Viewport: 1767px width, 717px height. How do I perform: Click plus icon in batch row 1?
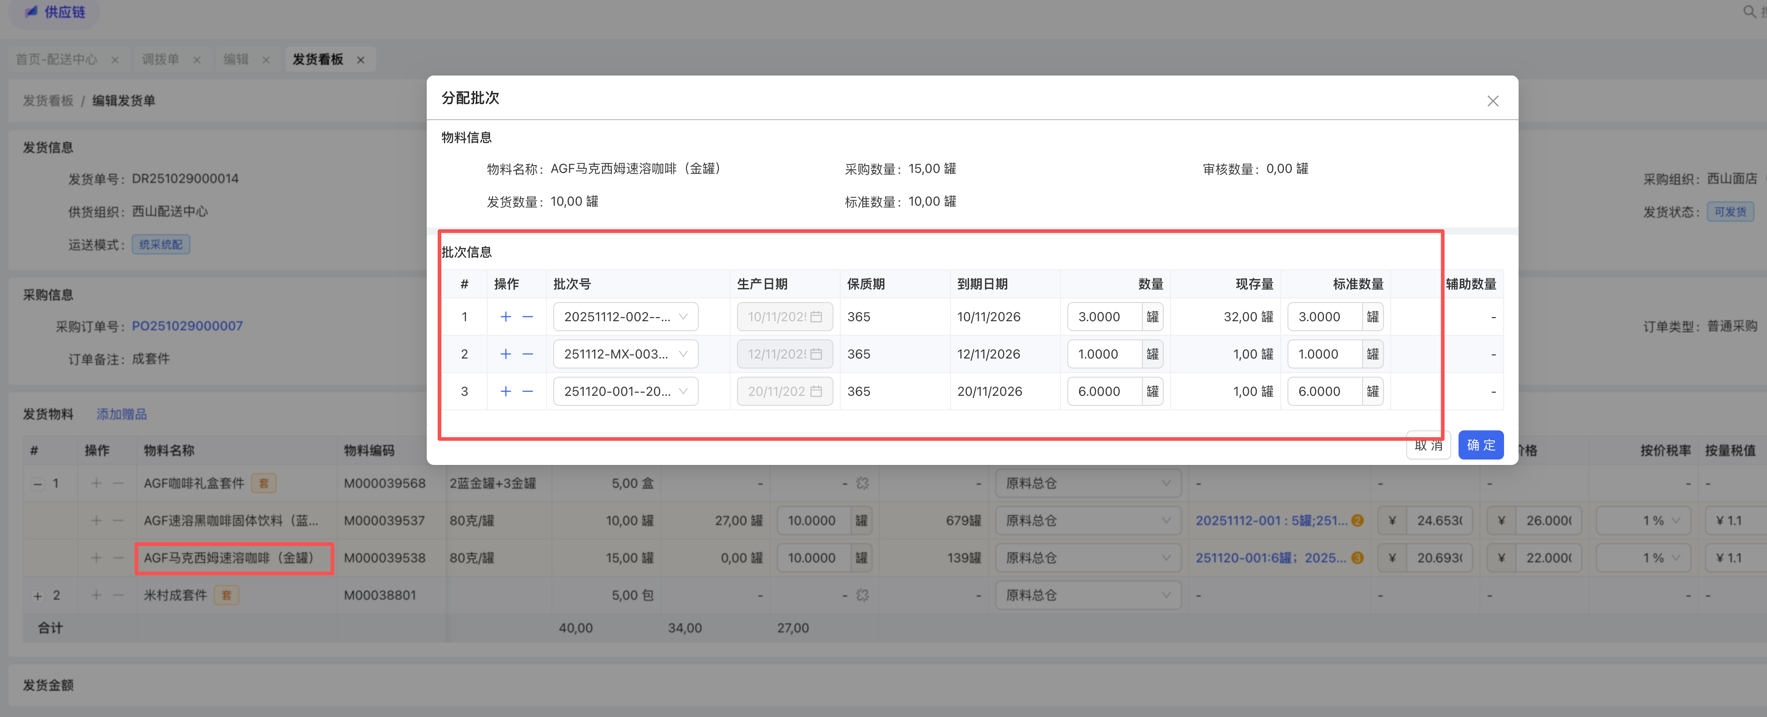click(505, 316)
